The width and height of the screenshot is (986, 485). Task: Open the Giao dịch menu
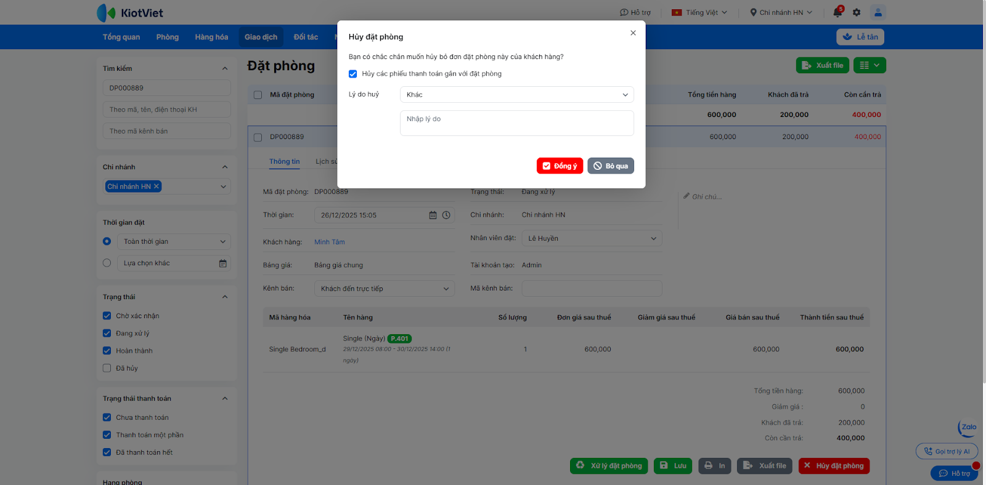tap(261, 37)
